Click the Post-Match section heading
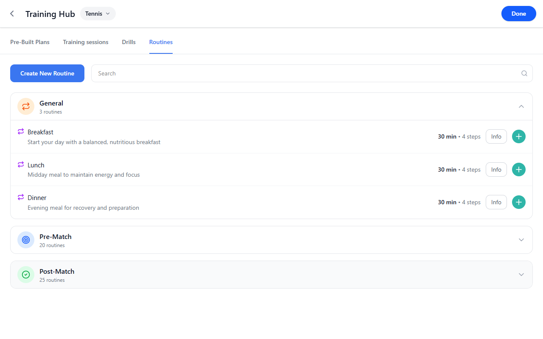 (57, 271)
